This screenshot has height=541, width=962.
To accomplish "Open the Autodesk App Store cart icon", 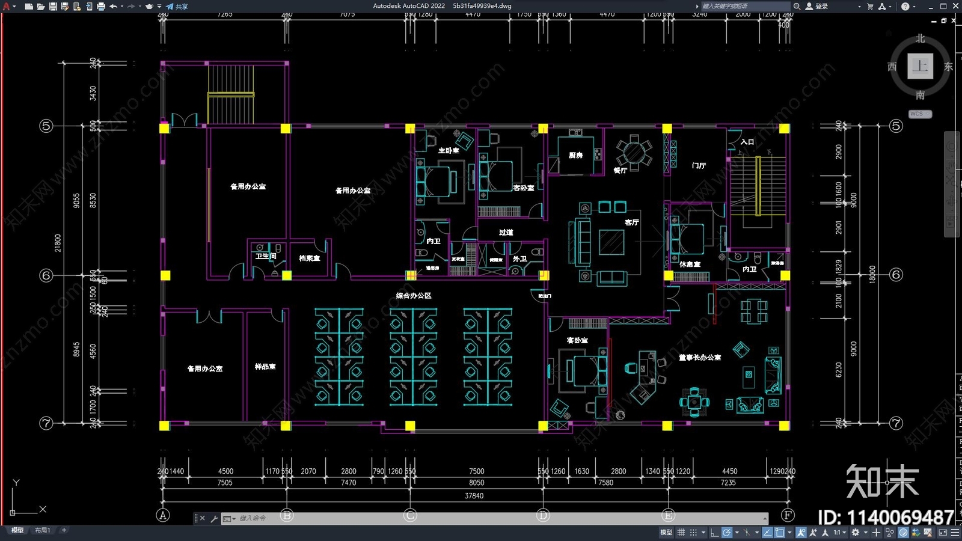I will [870, 6].
